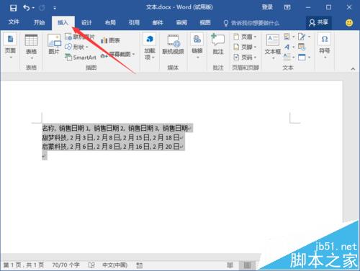The width and height of the screenshot is (360, 271).
Task: Expand the 页面 pages dropdown
Action: [10, 47]
